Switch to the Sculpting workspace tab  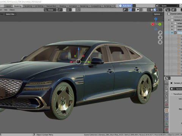(x=28, y=6)
